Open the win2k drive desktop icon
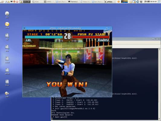The width and height of the screenshot is (161, 121). [x=7, y=71]
